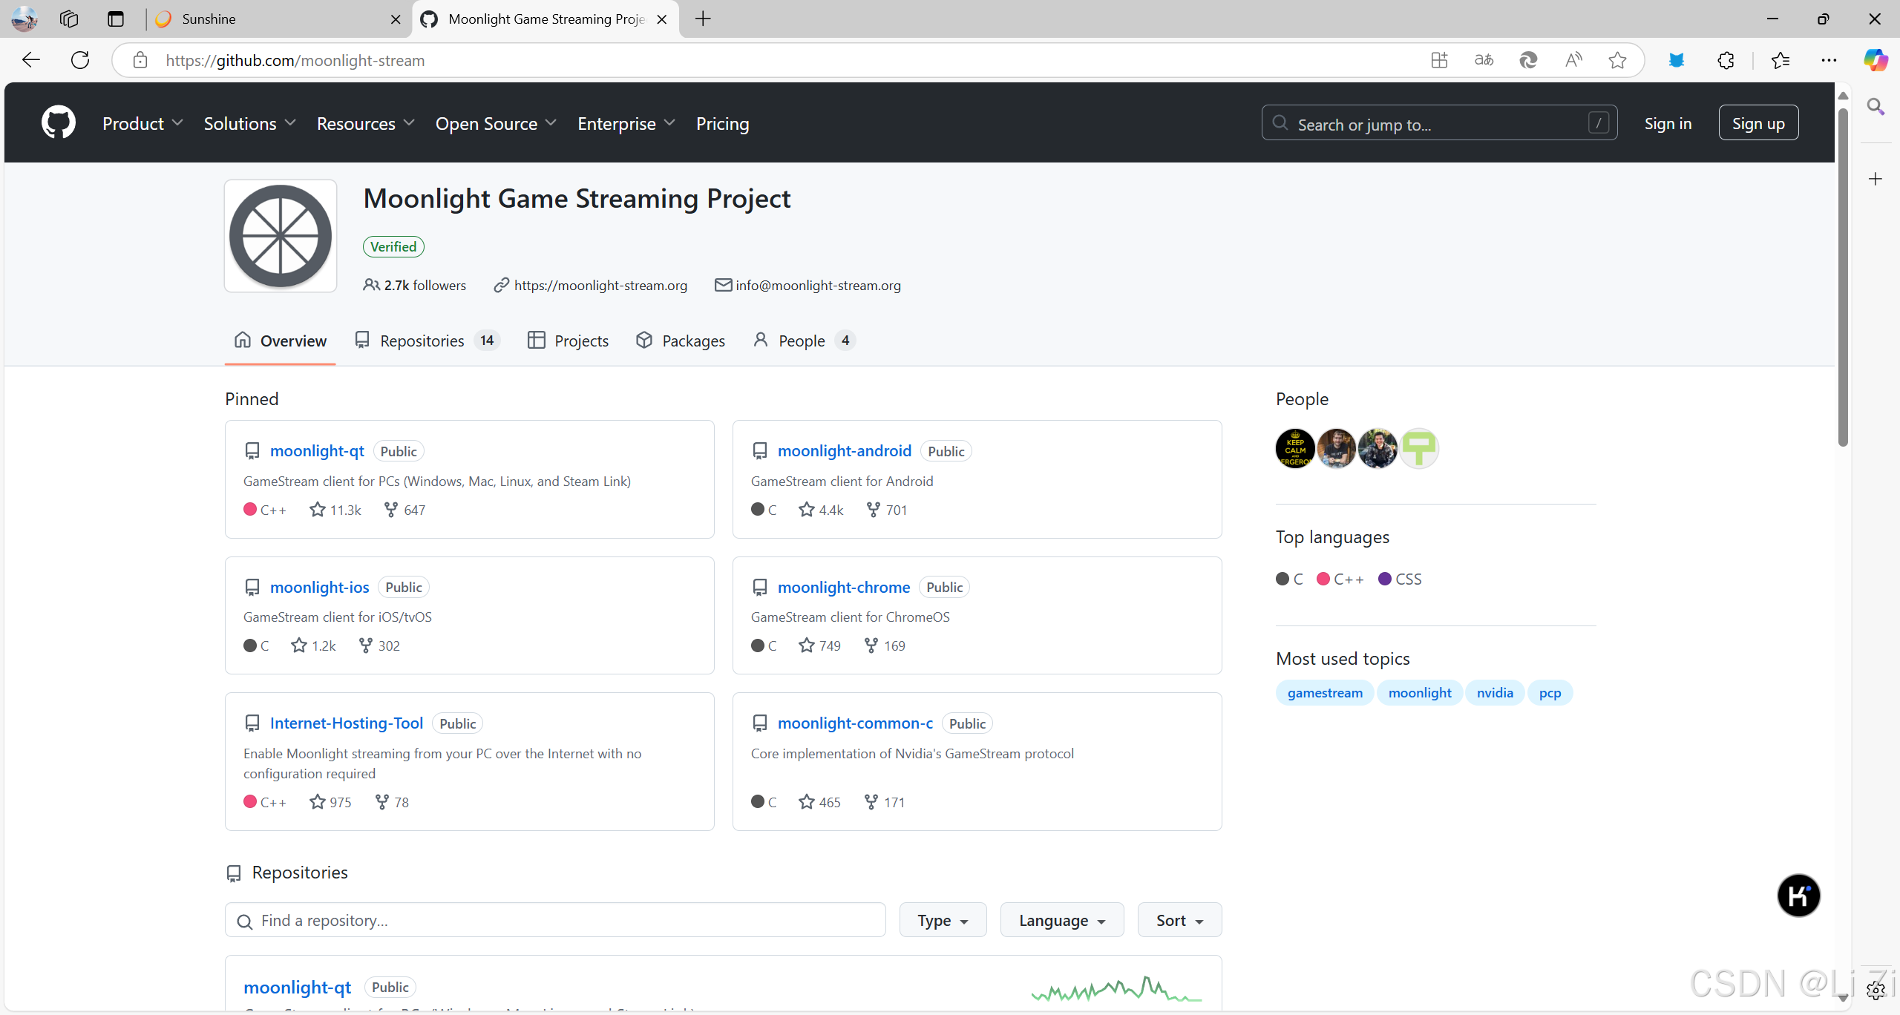Open the Language filter dropdown
This screenshot has width=1900, height=1015.
point(1061,920)
